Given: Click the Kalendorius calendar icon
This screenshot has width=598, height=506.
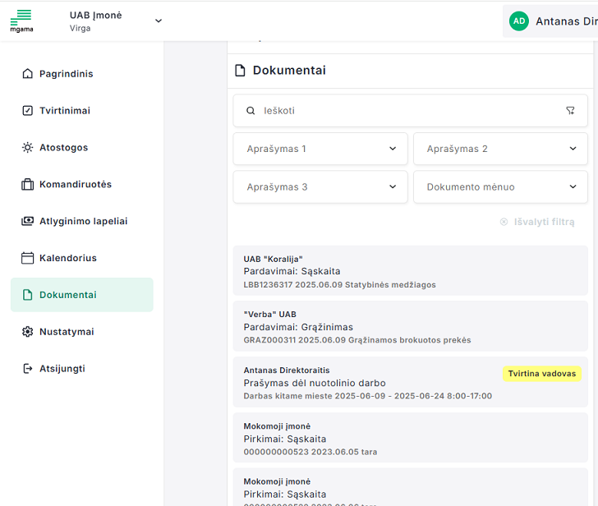Looking at the screenshot, I should click(x=27, y=258).
